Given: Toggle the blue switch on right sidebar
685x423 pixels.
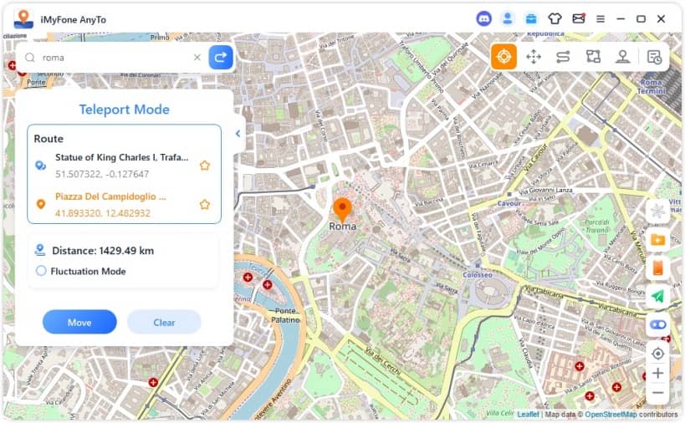Looking at the screenshot, I should (x=658, y=324).
